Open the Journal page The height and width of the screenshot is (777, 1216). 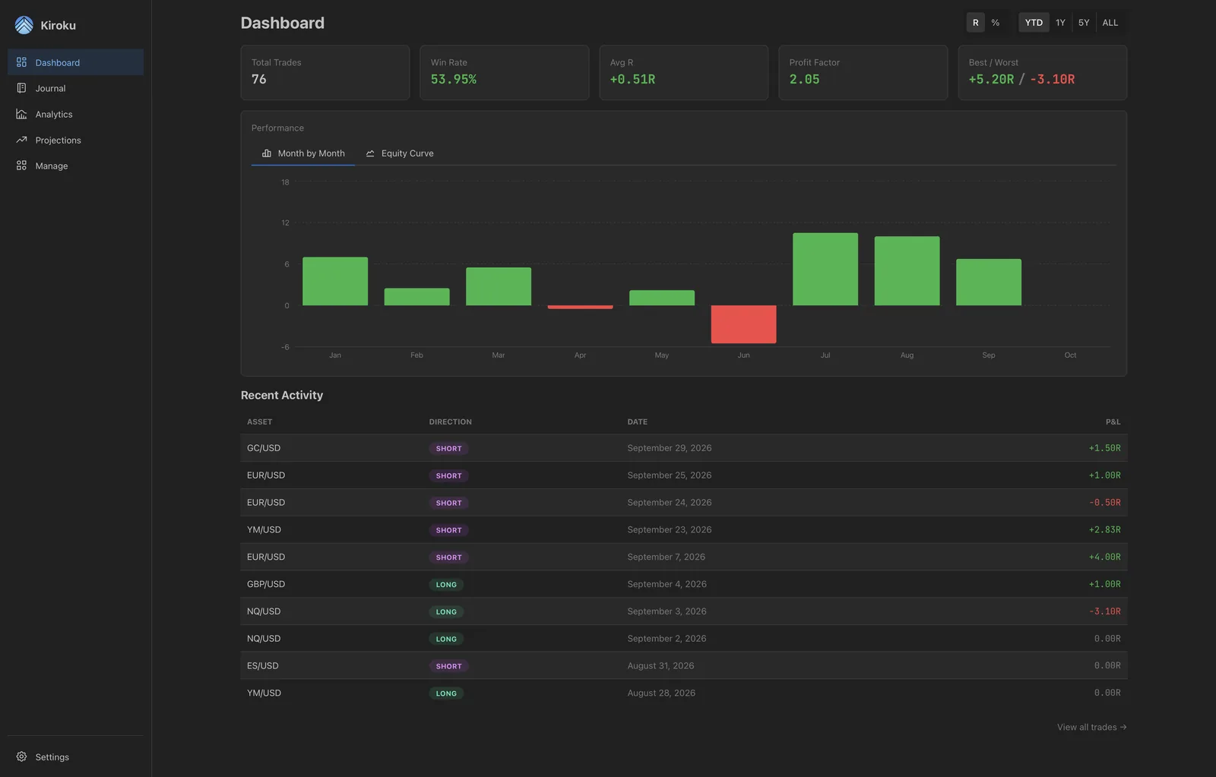75,88
